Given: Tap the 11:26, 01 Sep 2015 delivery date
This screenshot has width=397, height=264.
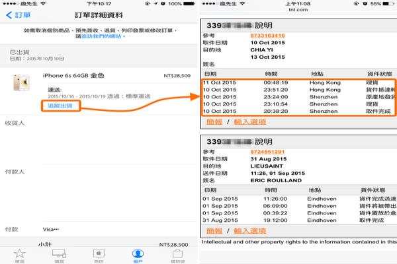Looking at the screenshot, I should 278,174.
